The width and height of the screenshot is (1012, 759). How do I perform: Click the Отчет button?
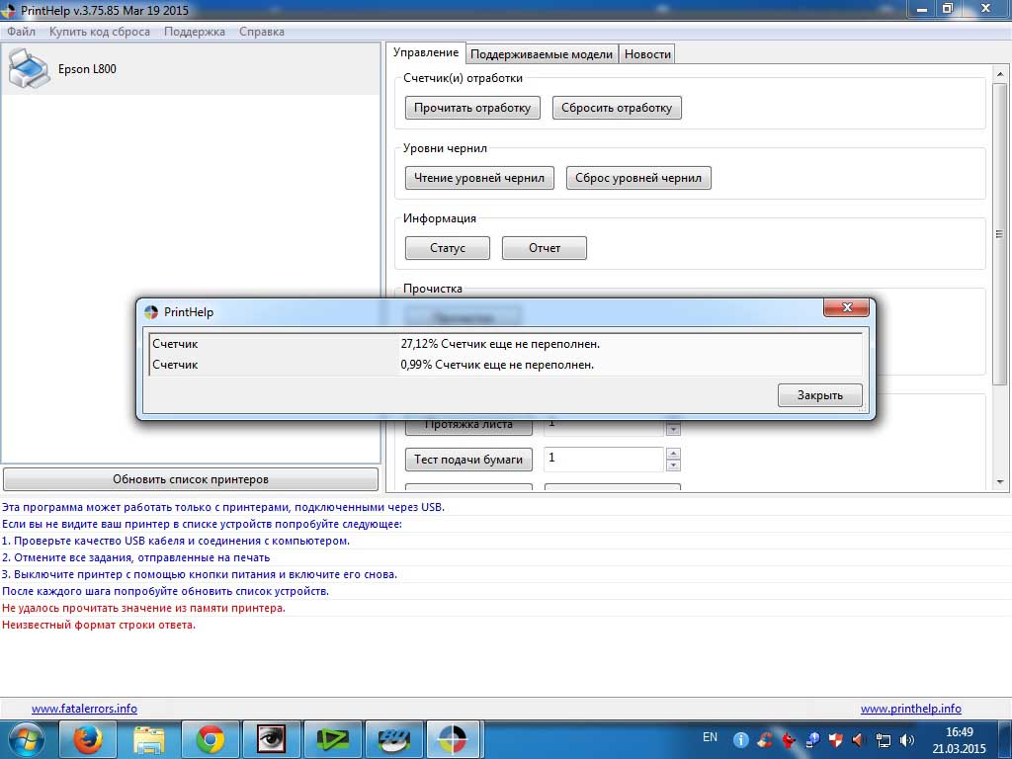pos(545,248)
